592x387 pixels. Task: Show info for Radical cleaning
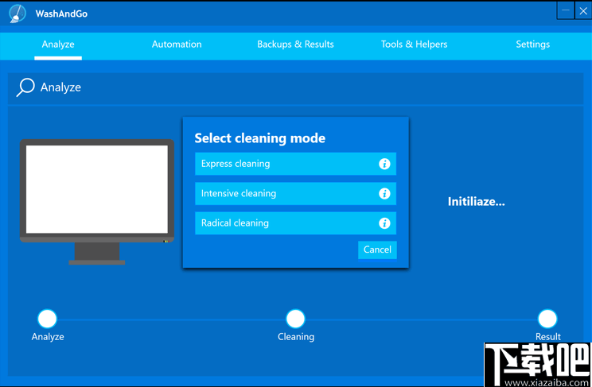click(x=384, y=223)
